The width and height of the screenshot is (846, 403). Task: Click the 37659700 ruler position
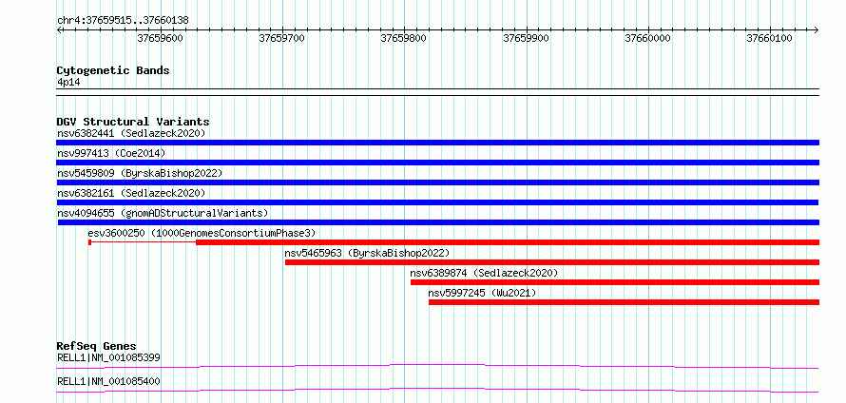[281, 38]
